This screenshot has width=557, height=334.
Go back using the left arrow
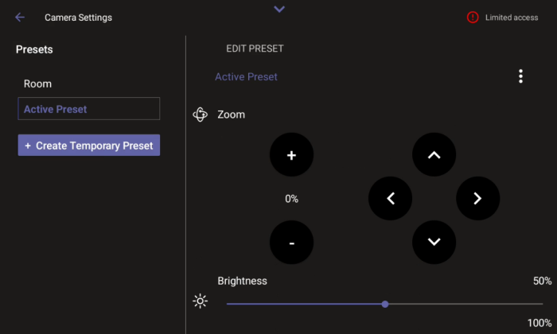click(x=20, y=17)
